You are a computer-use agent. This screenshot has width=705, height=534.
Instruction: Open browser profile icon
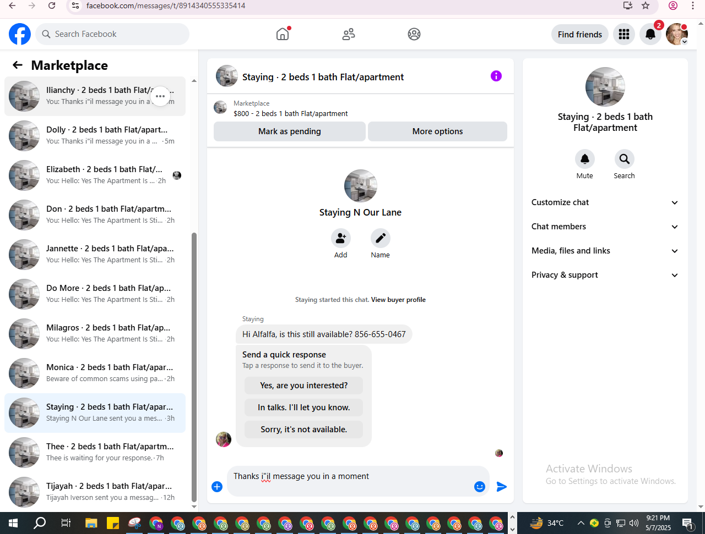tap(673, 5)
